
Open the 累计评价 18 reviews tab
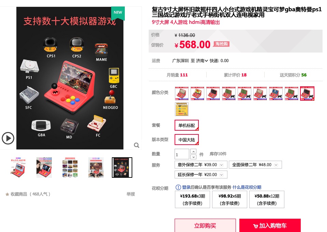click(x=235, y=75)
